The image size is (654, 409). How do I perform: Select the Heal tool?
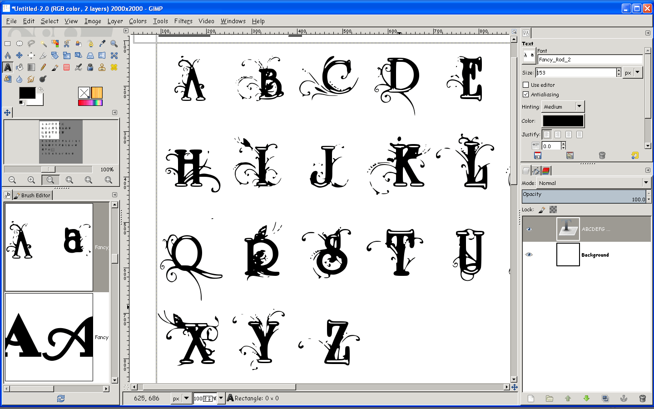tap(114, 67)
